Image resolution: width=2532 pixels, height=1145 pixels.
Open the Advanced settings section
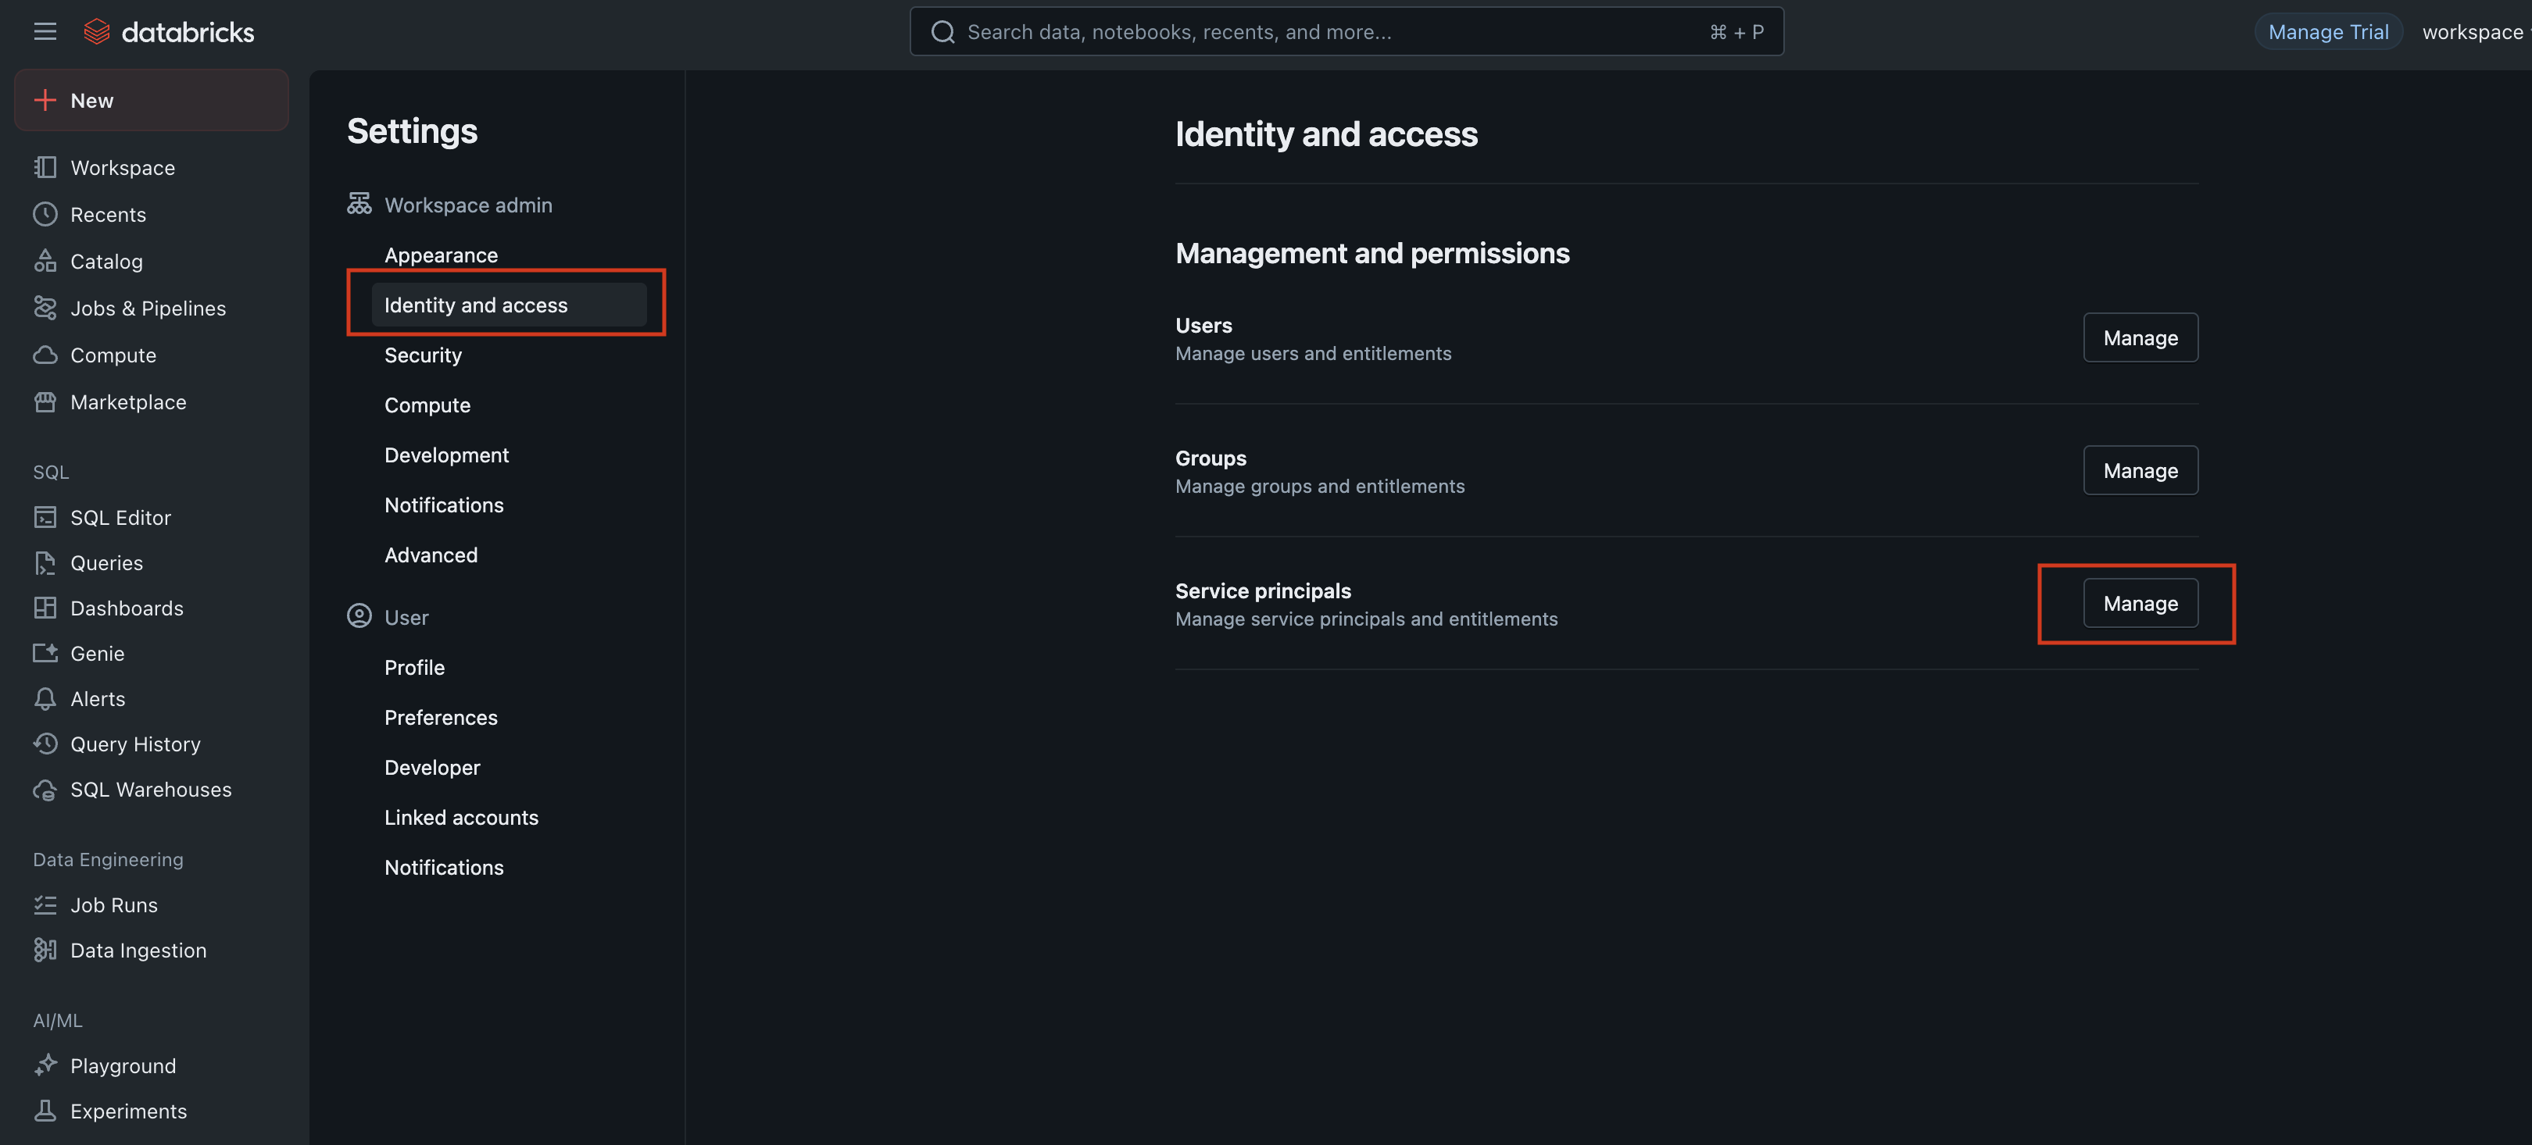click(x=431, y=556)
